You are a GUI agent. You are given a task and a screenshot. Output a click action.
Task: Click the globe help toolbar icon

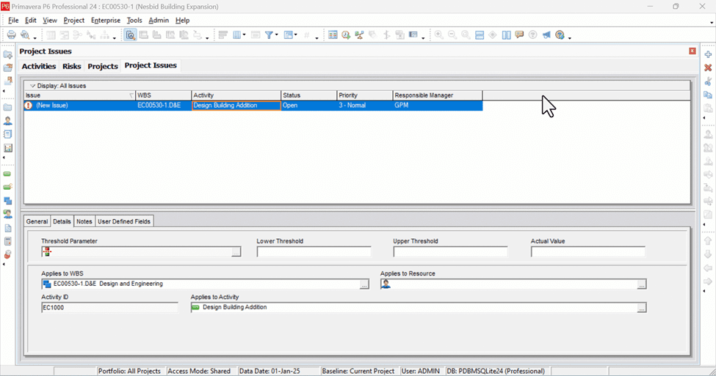coord(560,35)
